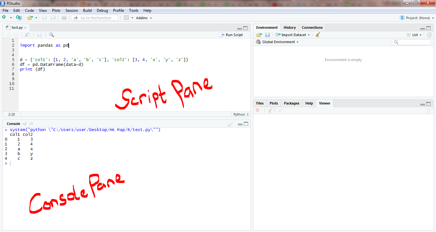The image size is (436, 232).
Task: Clear workspace objects using the Environment broom icon
Action: click(318, 35)
